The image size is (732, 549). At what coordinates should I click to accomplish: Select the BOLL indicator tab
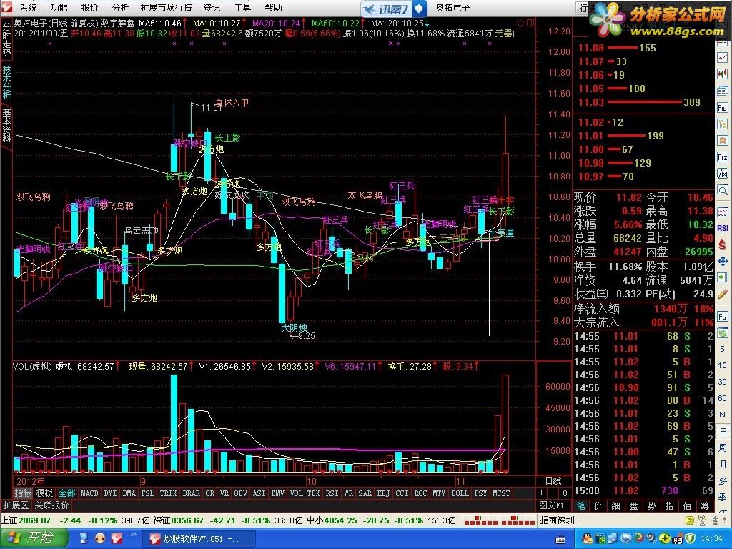[460, 493]
